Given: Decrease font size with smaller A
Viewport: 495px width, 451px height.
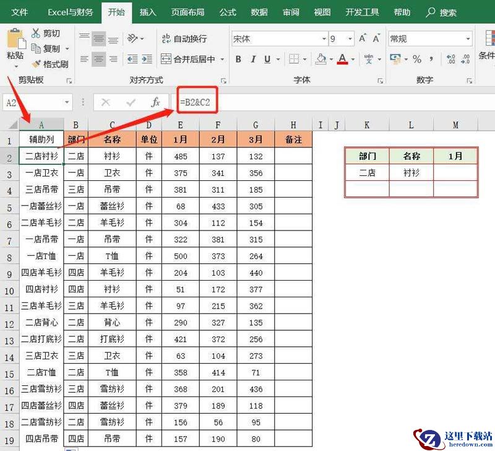Looking at the screenshot, I should tap(376, 38).
